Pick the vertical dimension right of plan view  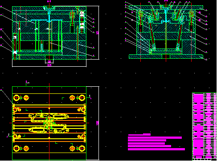pos(98,123)
